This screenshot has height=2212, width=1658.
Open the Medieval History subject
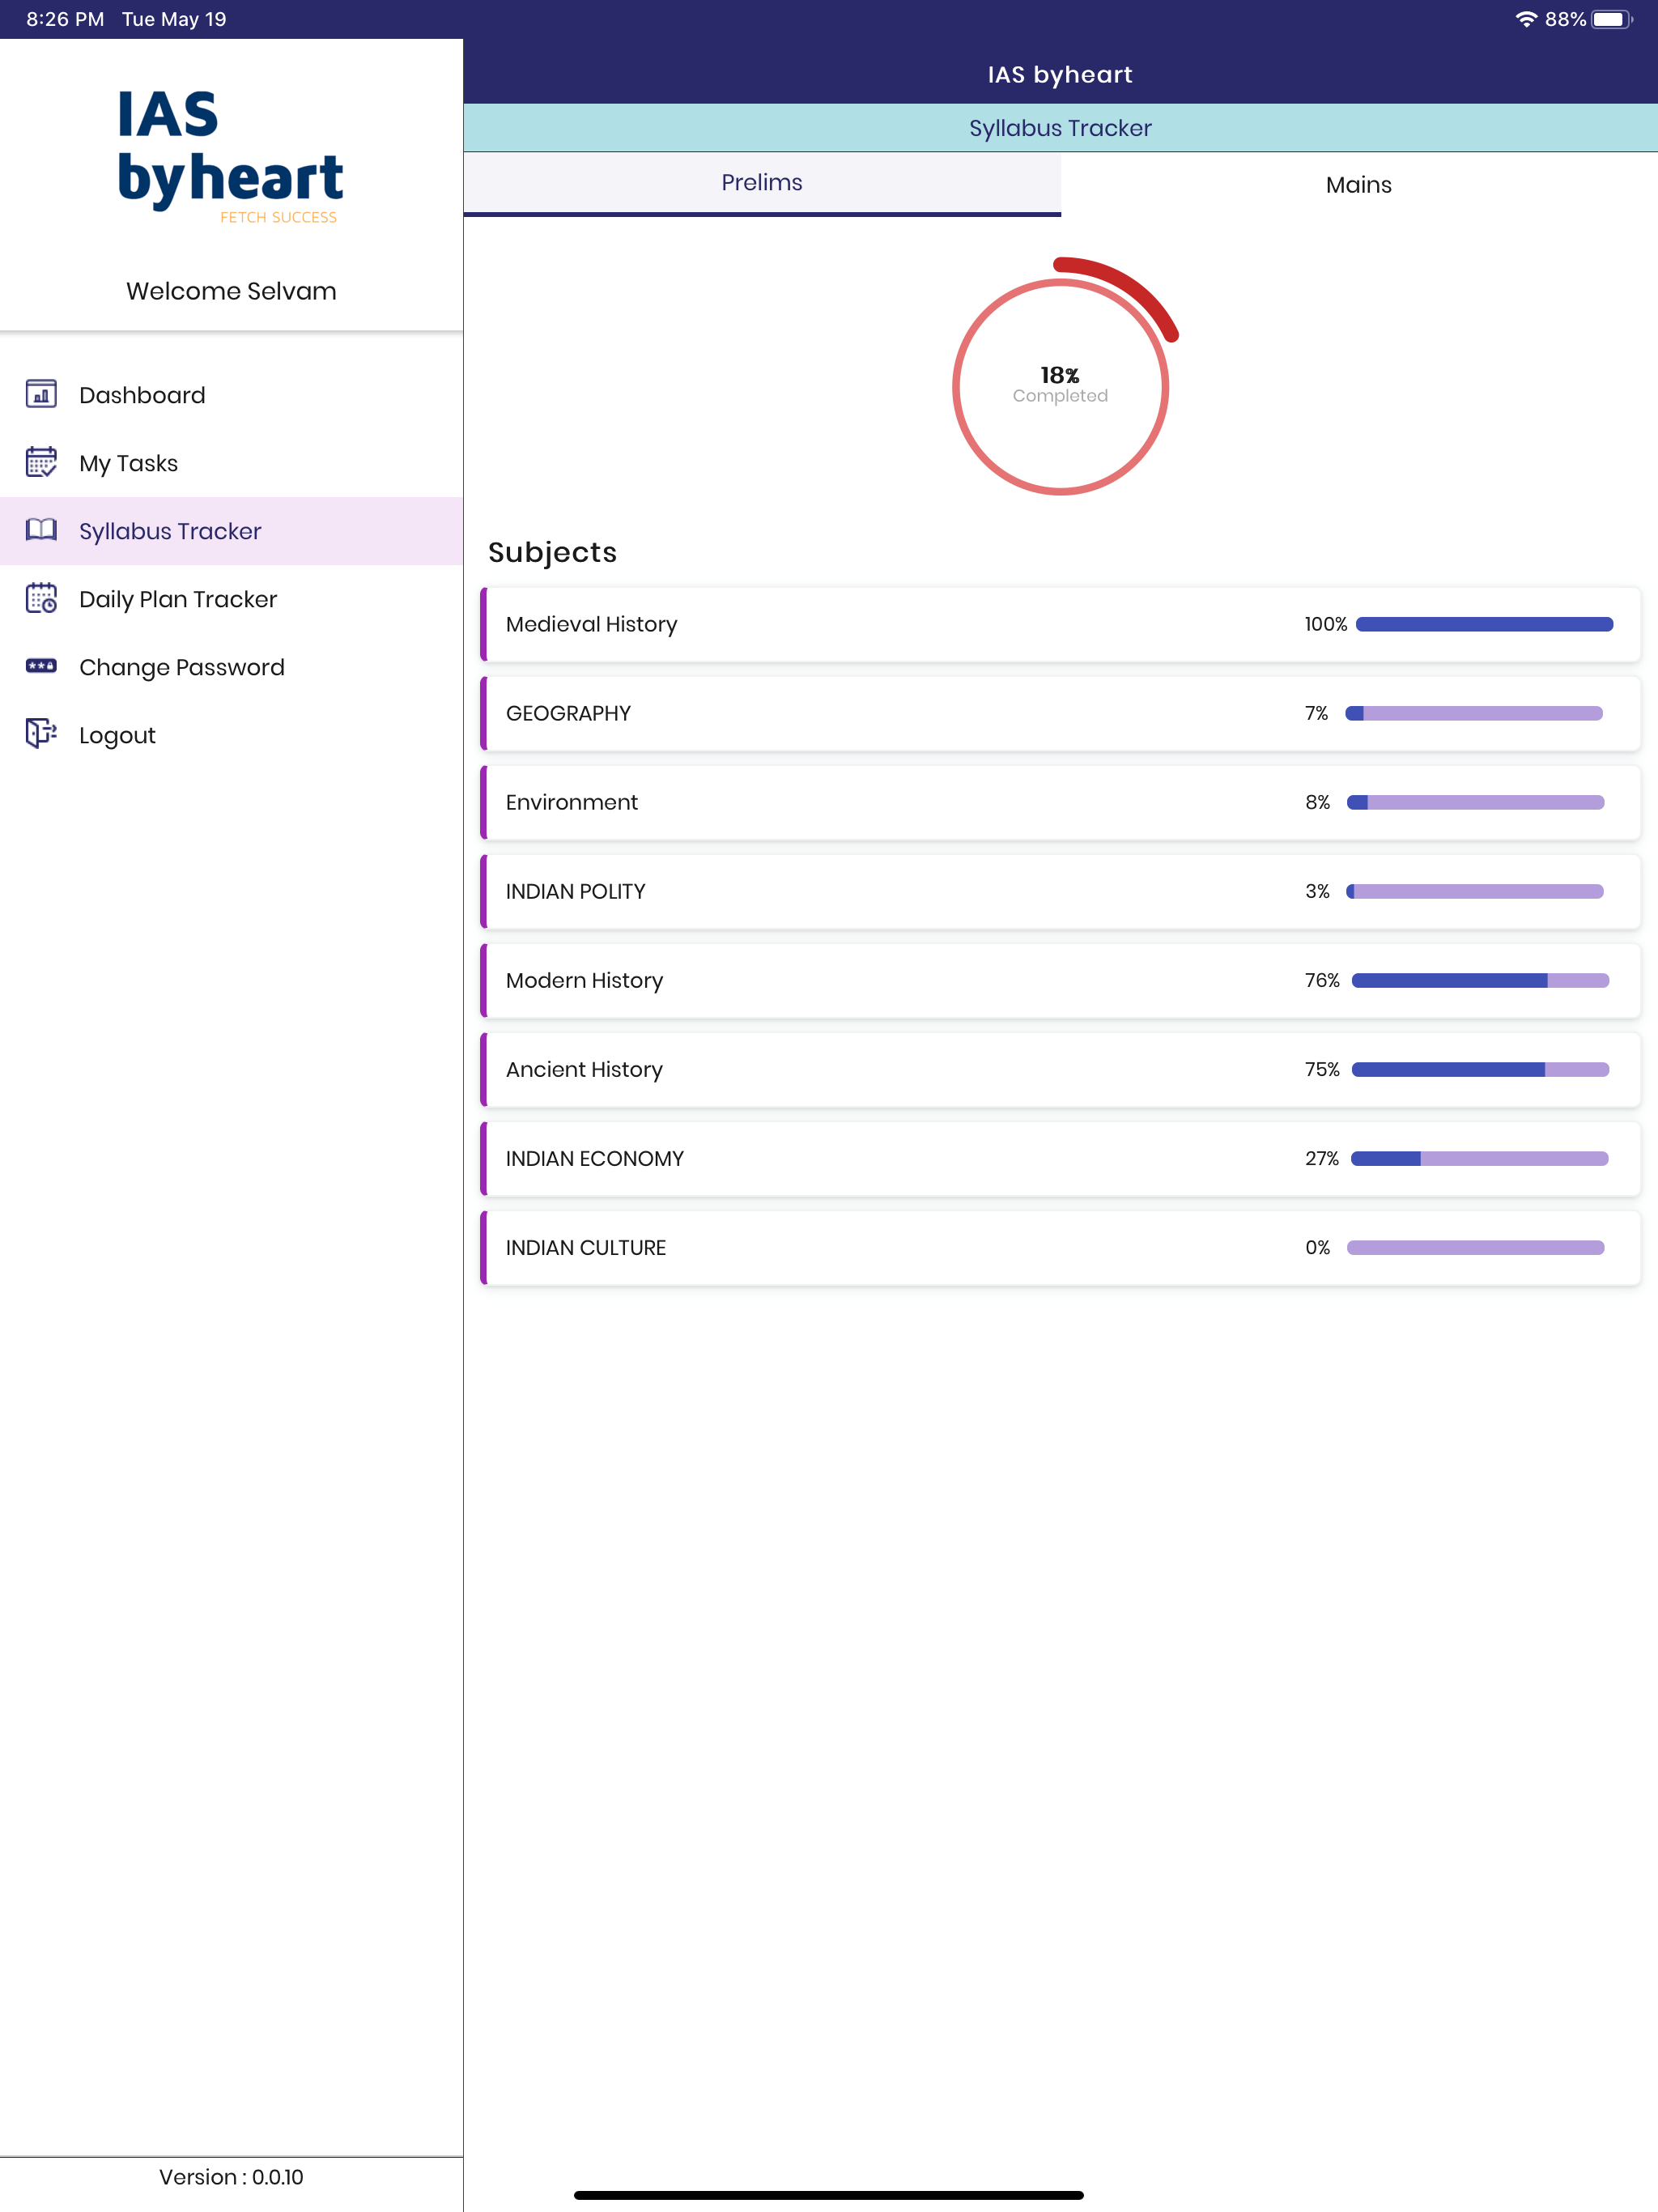tap(1060, 624)
